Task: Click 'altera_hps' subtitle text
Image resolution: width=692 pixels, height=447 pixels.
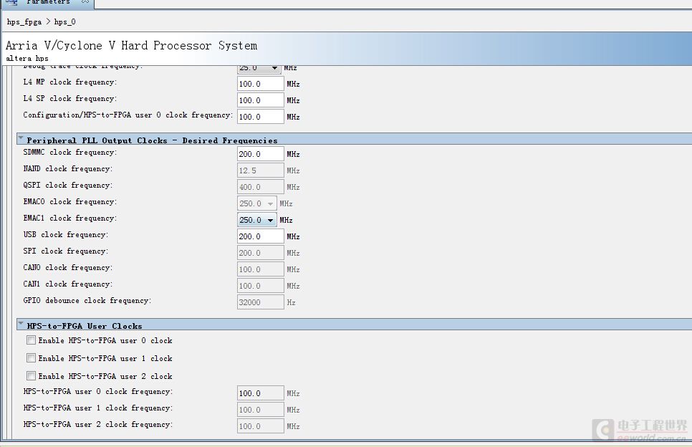Action: [27, 58]
